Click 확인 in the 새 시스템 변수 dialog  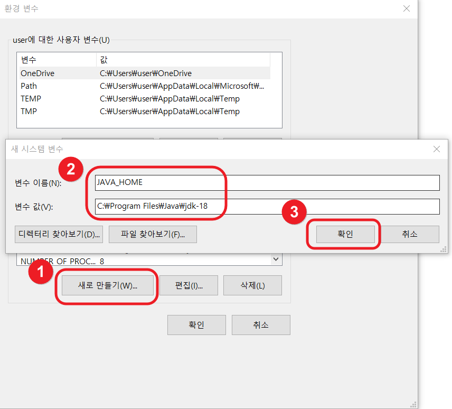(x=345, y=234)
